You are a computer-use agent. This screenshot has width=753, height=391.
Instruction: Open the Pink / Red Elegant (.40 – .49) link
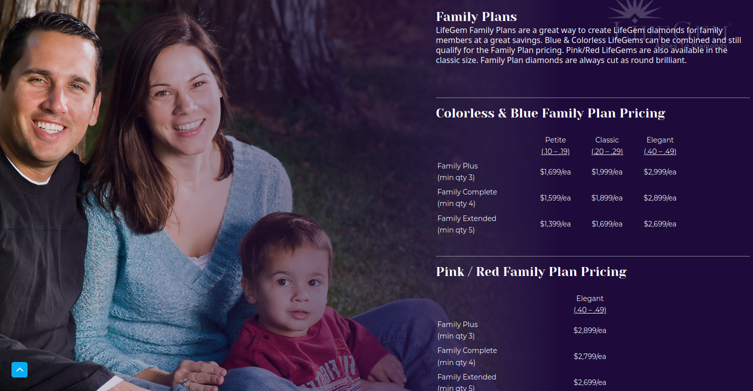[x=590, y=310]
